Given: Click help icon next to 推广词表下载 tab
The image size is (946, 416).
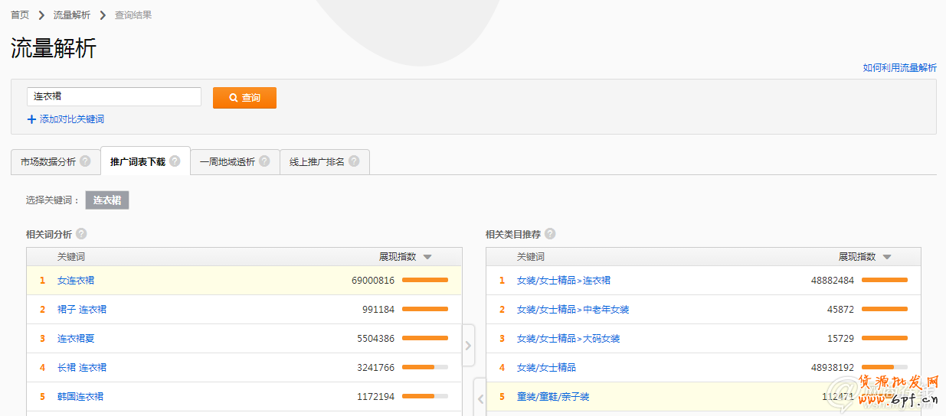Looking at the screenshot, I should tap(175, 161).
